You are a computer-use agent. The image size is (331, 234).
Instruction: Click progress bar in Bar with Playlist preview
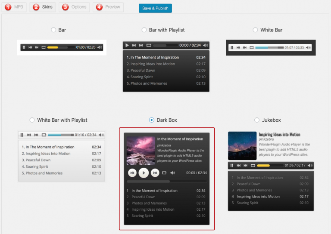[x=165, y=45]
